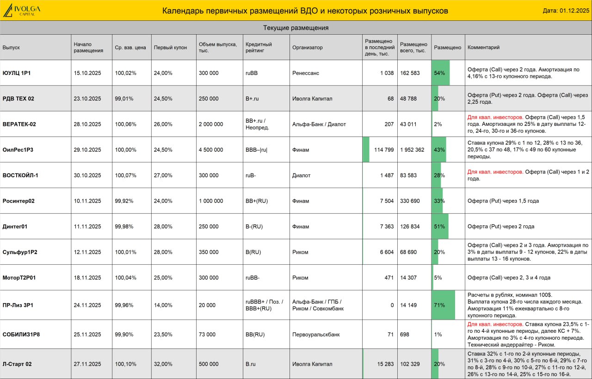The width and height of the screenshot is (592, 379).
Task: Click the issue name "Росинтер02"
Action: coord(18,201)
